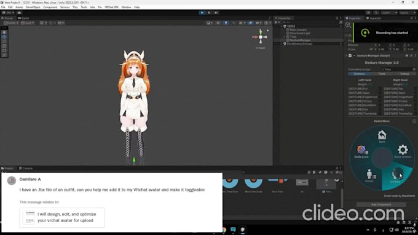Open the Window menu

point(127,7)
